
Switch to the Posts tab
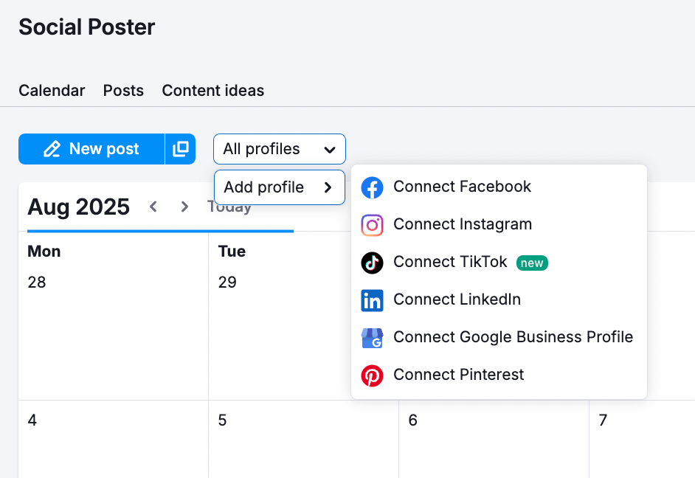pos(123,90)
